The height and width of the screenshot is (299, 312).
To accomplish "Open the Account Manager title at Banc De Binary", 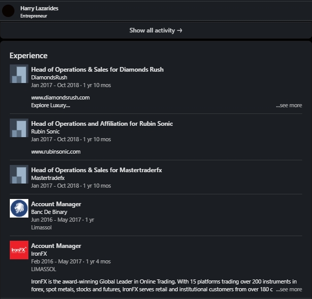I will (x=56, y=204).
